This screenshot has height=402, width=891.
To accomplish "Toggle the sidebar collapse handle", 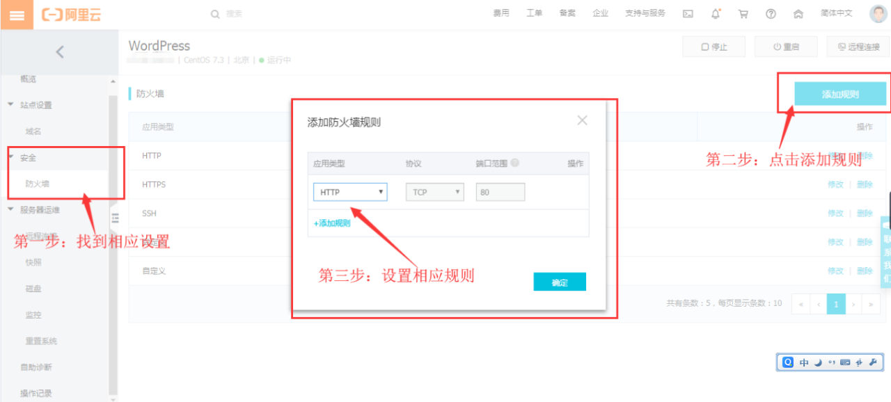I will point(116,218).
